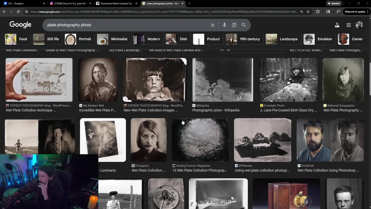Open the browser extensions puzzle icon
Image resolution: width=371 pixels, height=209 pixels.
318,12
